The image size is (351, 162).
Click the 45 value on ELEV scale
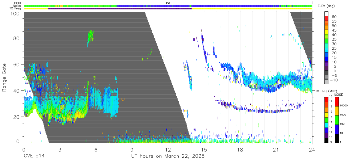tap(334, 30)
